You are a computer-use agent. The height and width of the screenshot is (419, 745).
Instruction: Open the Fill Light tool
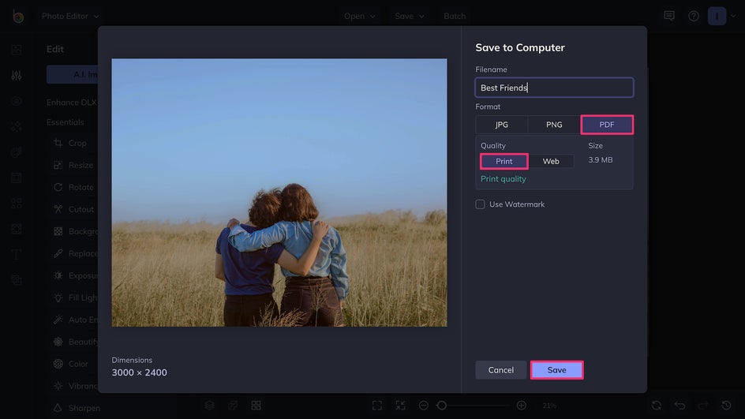(x=73, y=297)
